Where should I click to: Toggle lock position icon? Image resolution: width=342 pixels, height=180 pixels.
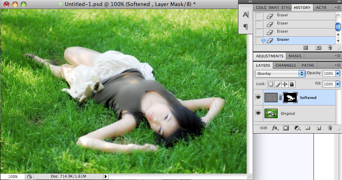click(x=285, y=84)
